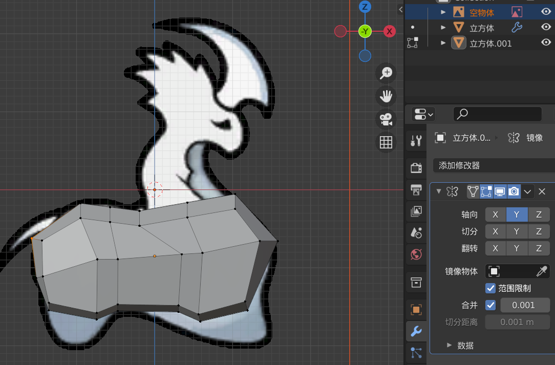Click the mesh icon of 立方体 row

tap(458, 28)
